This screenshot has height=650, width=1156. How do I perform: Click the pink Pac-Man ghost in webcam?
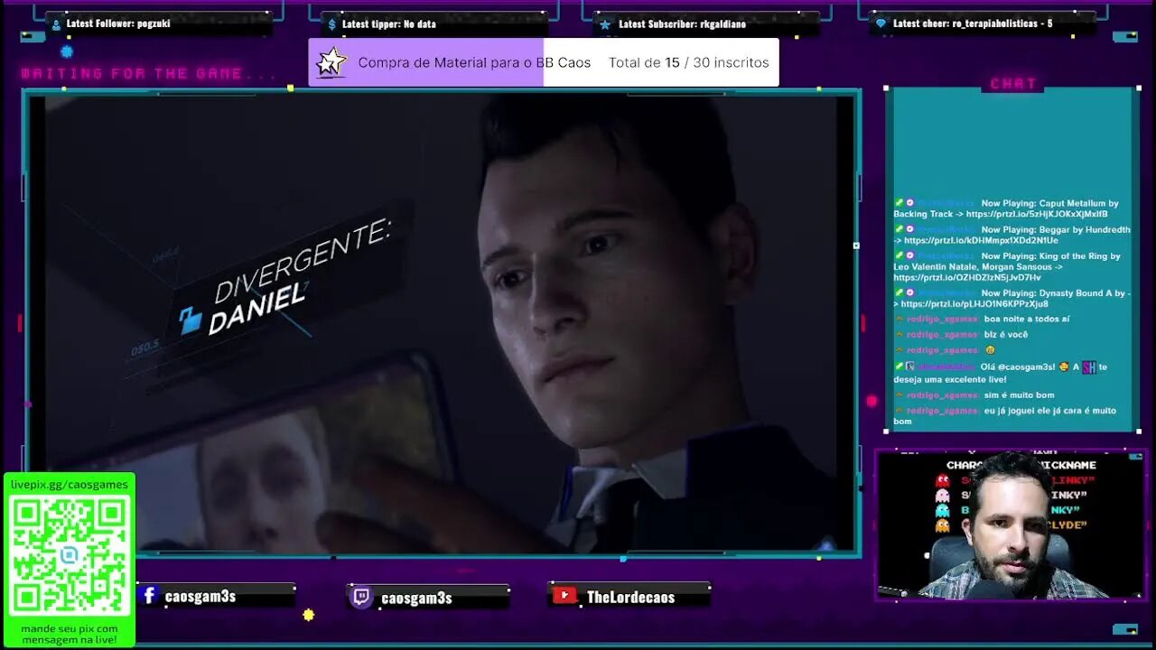(942, 496)
